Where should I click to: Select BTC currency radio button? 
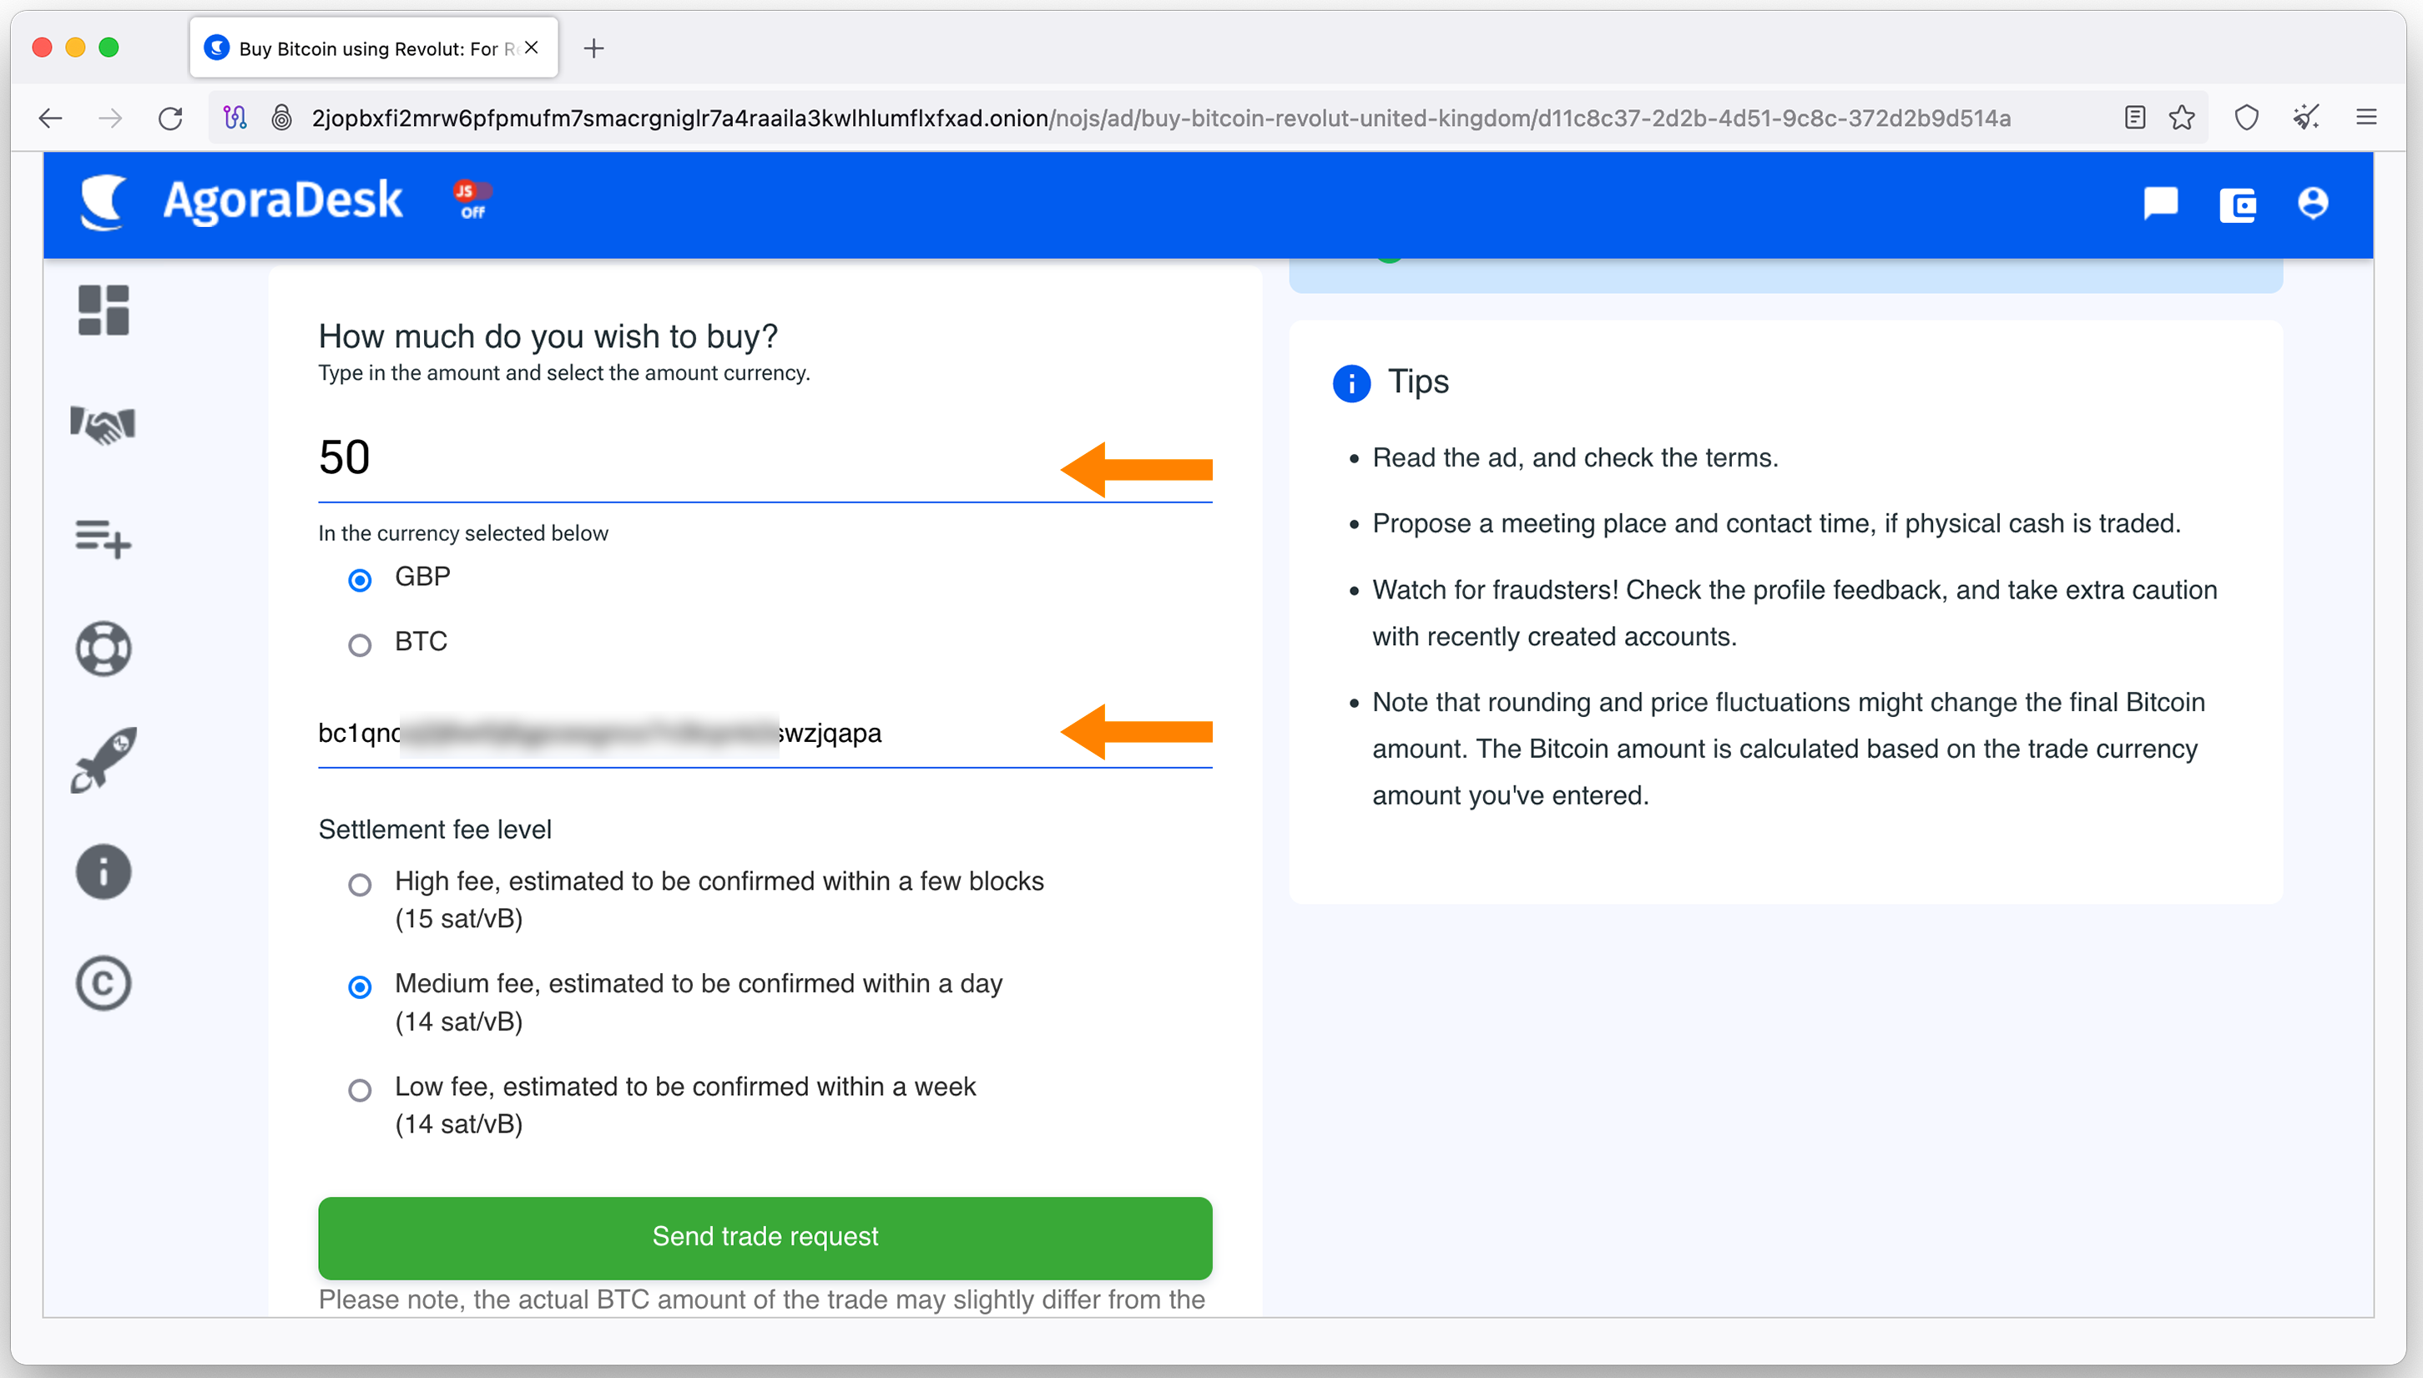[360, 645]
